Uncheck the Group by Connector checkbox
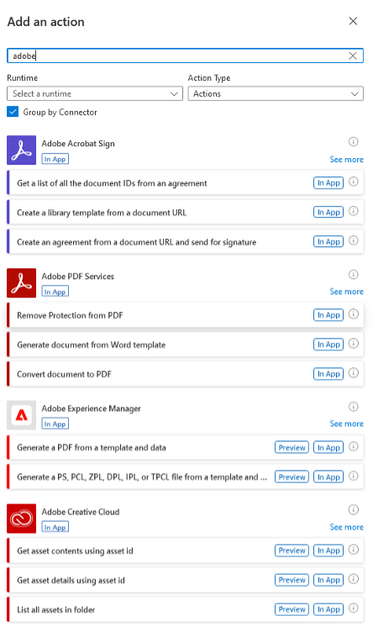373x632 pixels. [13, 112]
